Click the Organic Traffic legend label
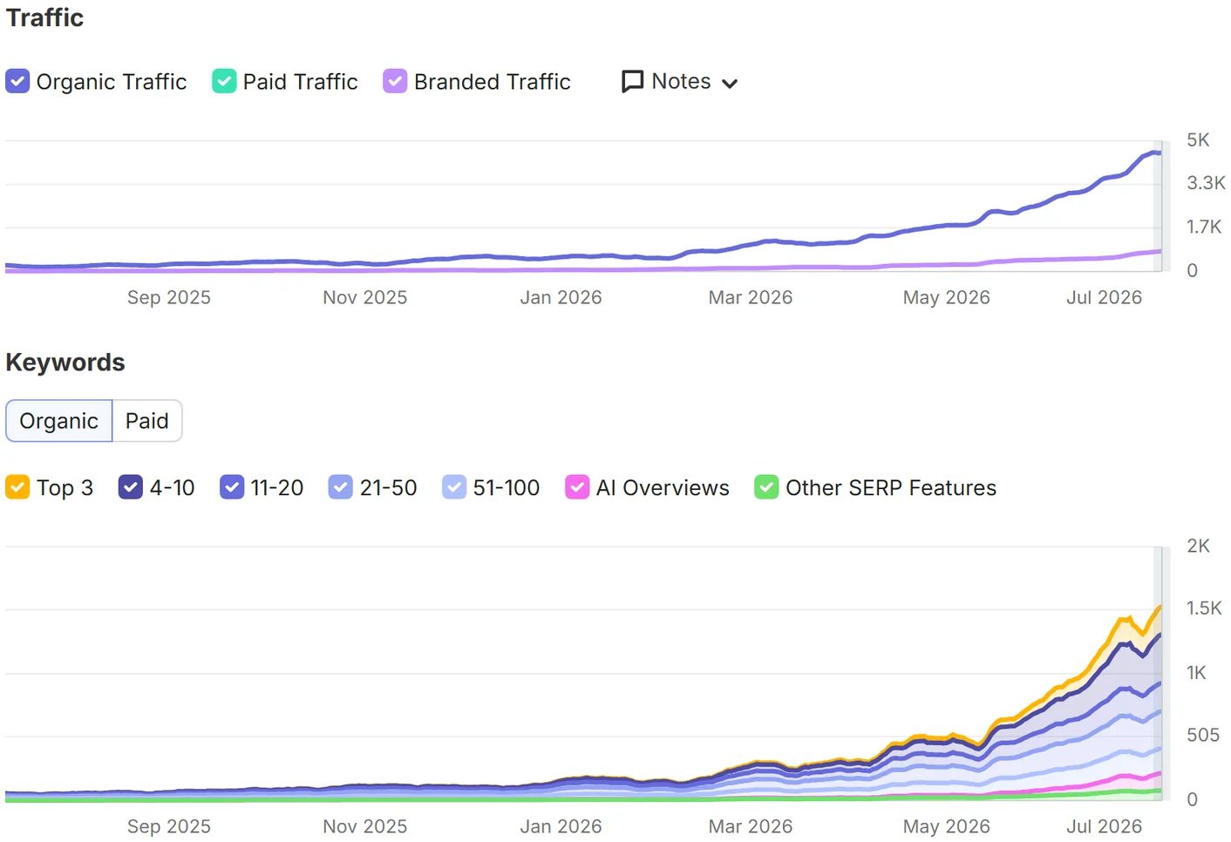Viewport: 1231px width, 842px height. [112, 82]
